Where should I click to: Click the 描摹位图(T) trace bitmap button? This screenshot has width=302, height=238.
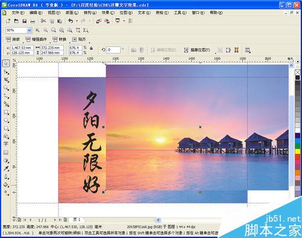tap(197, 50)
